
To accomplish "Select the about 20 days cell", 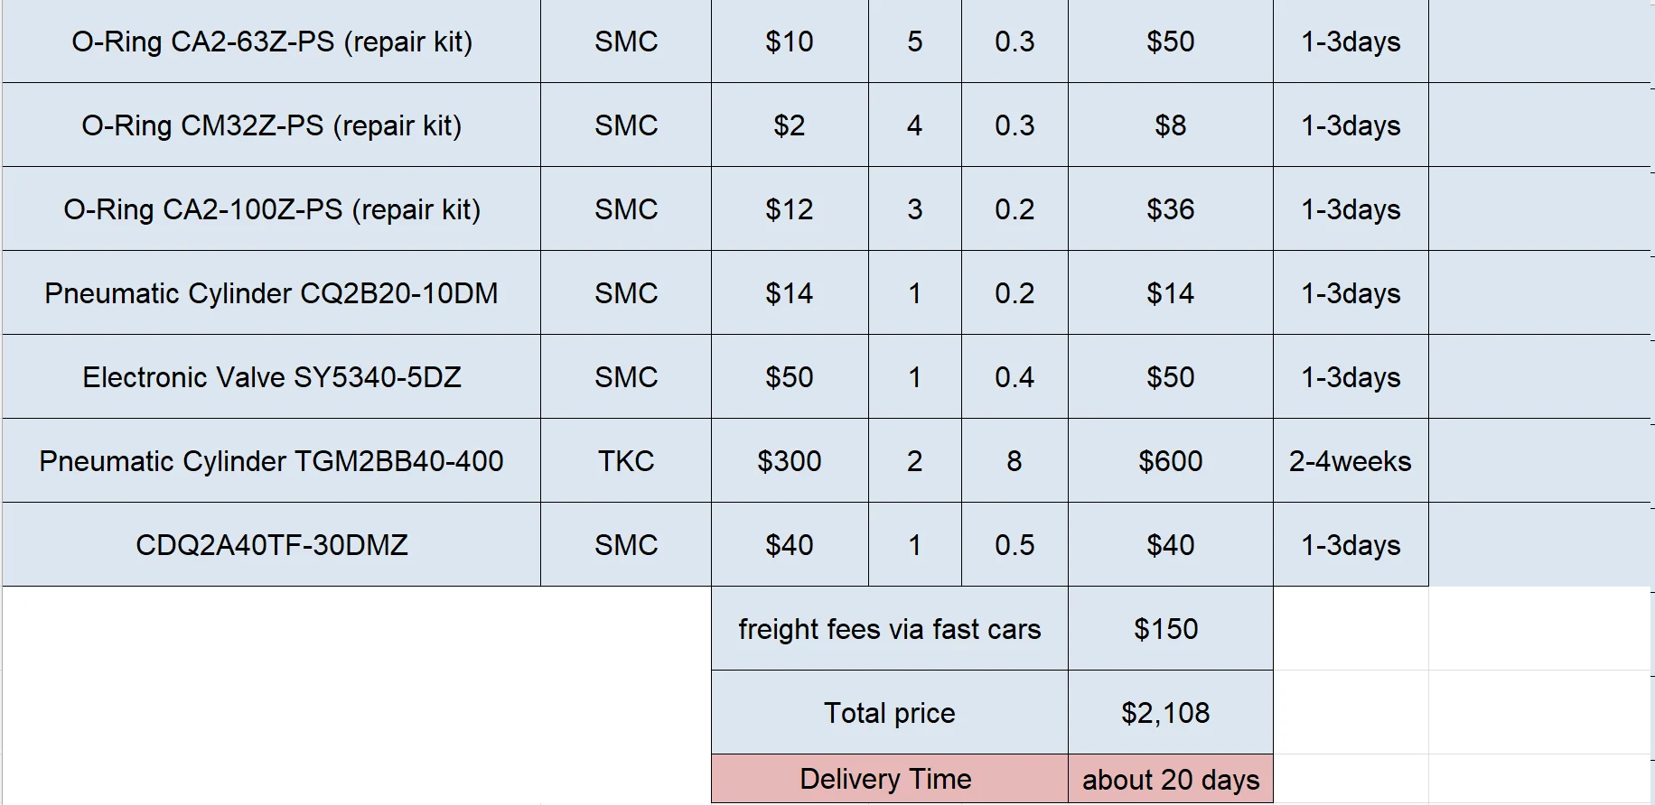I will pos(1171,779).
